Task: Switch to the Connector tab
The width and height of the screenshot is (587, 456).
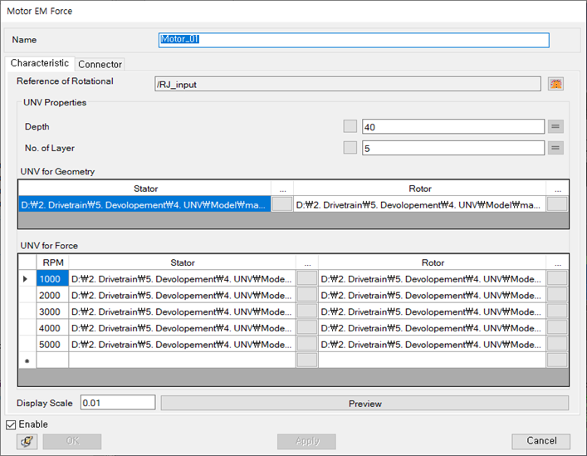Action: pos(100,65)
